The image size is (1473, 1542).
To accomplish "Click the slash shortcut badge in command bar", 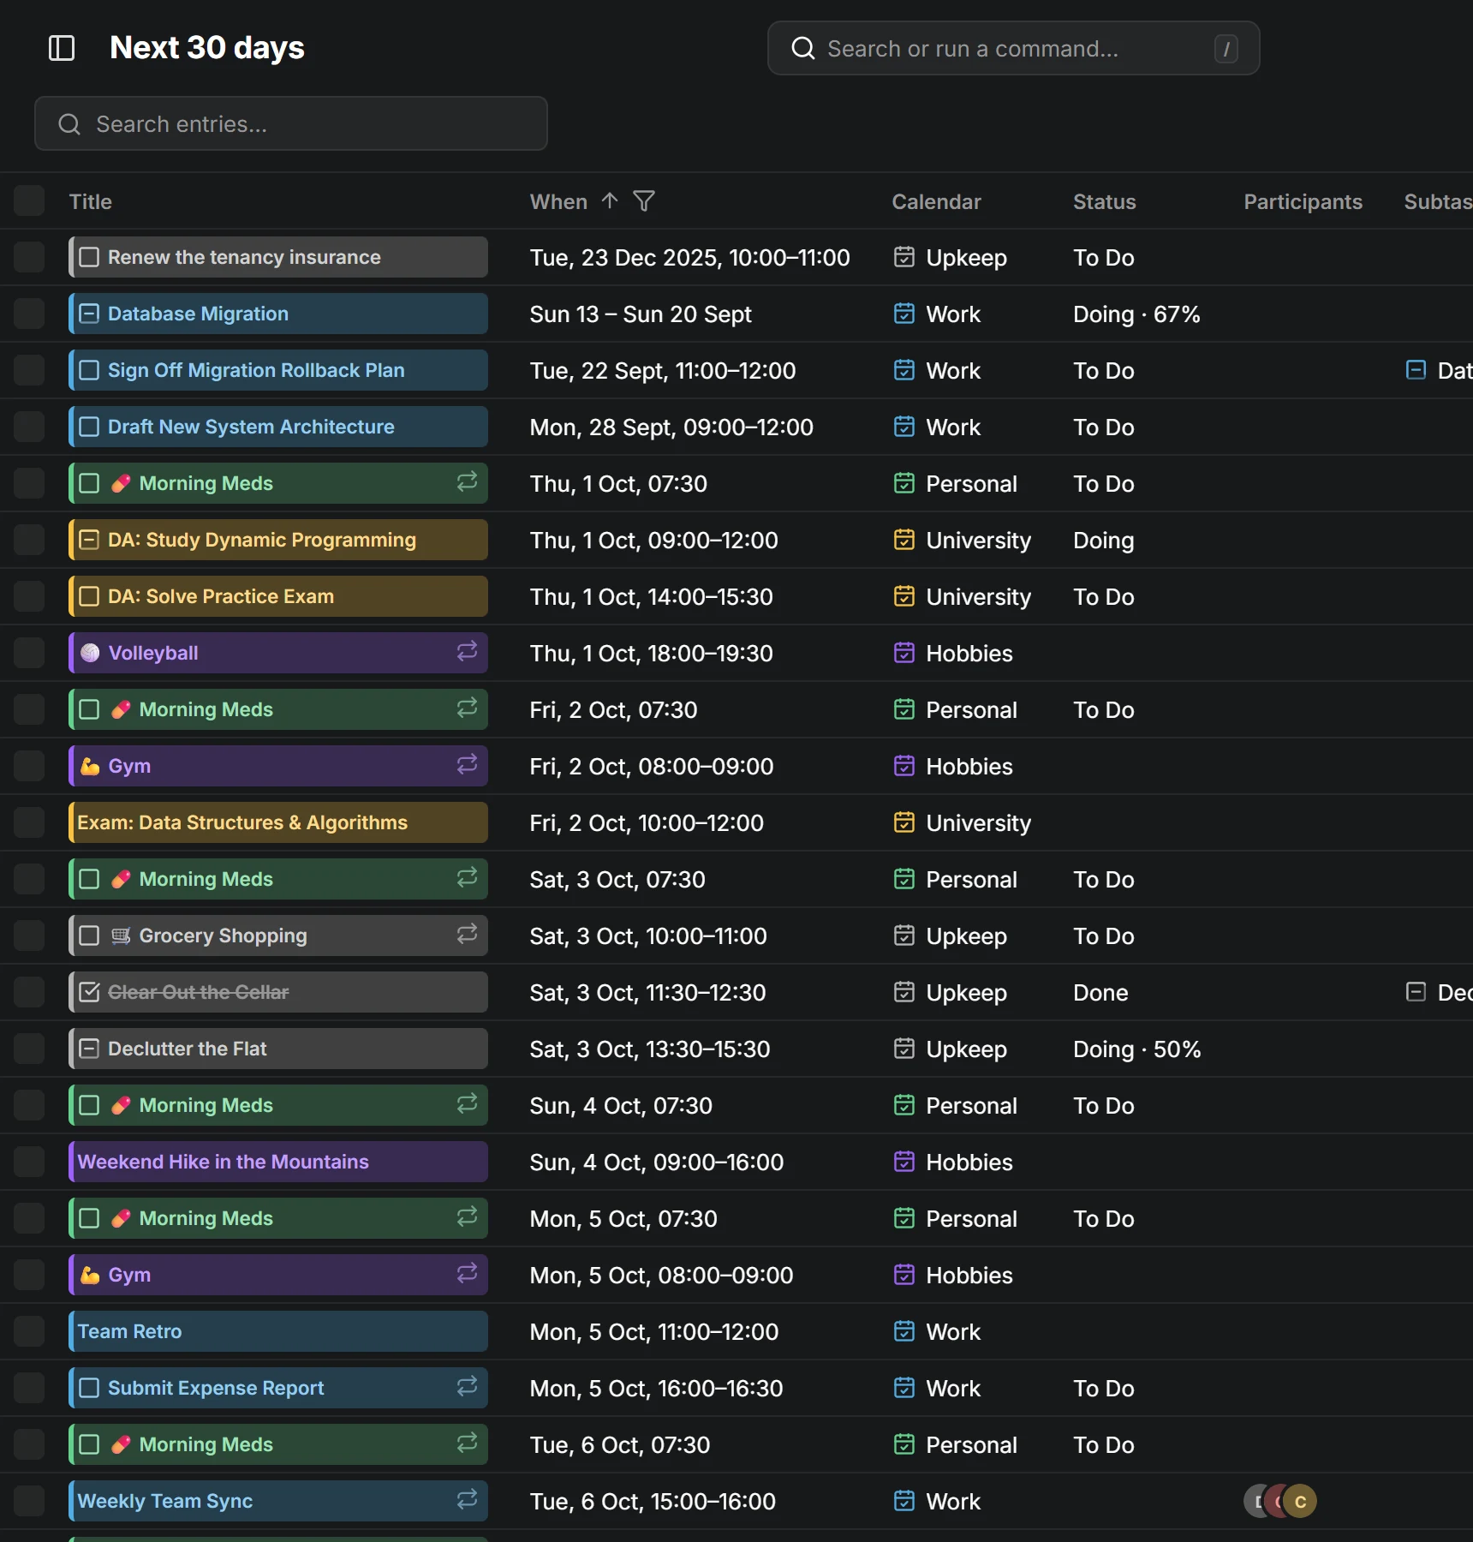I will click(x=1226, y=49).
